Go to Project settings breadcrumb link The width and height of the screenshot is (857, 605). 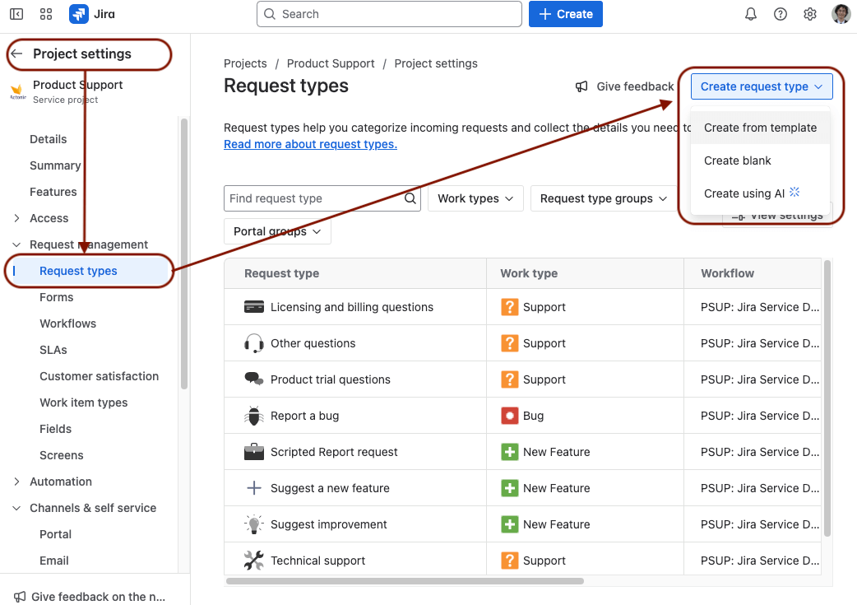pos(436,63)
